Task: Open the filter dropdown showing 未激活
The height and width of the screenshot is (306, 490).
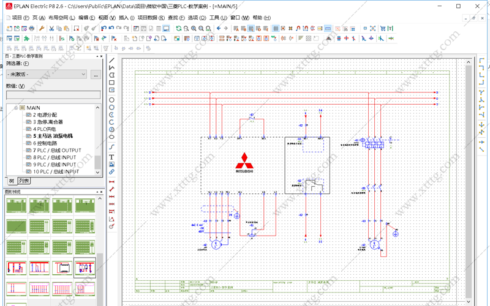Action: coord(47,74)
